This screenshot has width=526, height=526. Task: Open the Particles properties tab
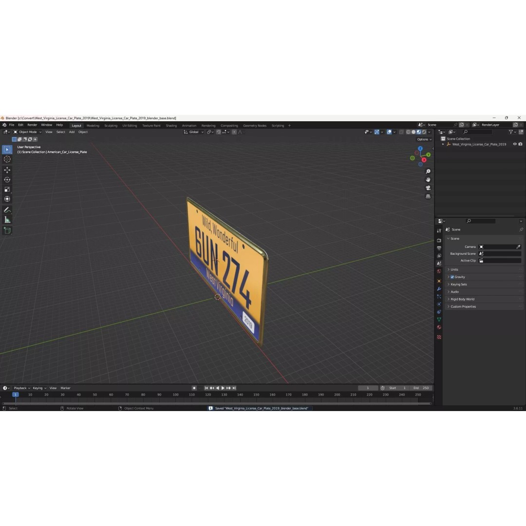tap(439, 297)
